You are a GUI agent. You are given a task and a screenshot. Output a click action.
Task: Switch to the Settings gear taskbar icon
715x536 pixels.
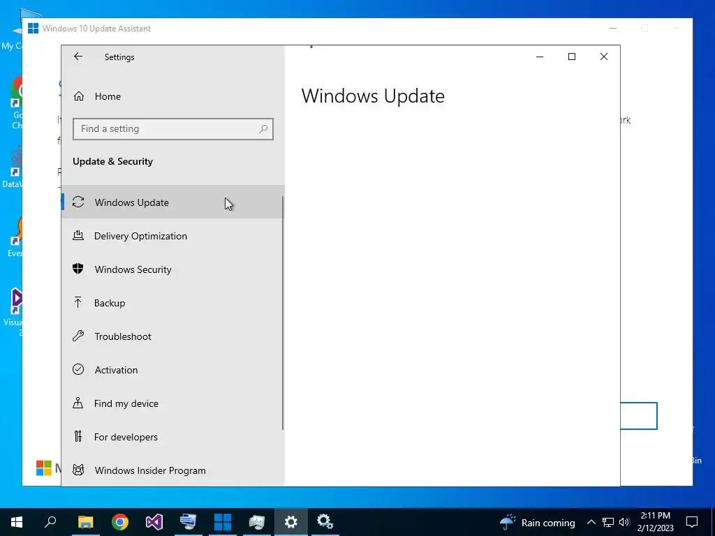point(291,522)
